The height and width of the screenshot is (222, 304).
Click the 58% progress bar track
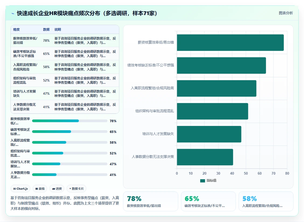pyautogui.click(x=69, y=142)
